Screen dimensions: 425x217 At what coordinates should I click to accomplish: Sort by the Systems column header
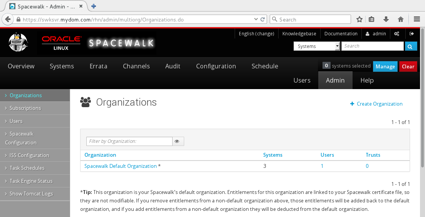pyautogui.click(x=273, y=155)
